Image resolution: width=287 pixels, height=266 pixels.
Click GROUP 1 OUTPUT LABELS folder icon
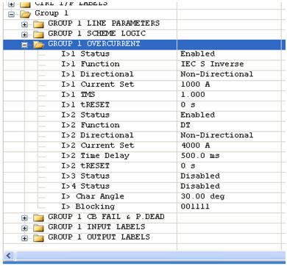point(38,238)
